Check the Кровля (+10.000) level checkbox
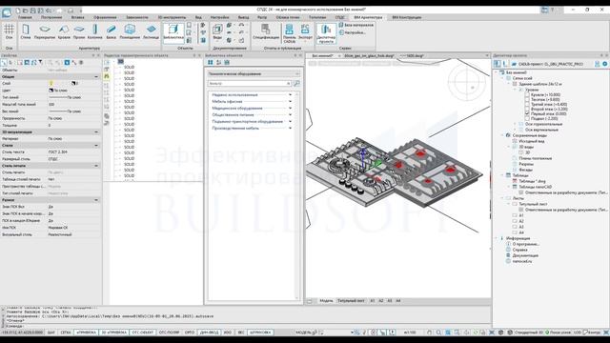Screen dimensions: 610x343 (527, 95)
